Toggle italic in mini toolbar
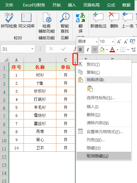137x183 pixels. pos(88,50)
